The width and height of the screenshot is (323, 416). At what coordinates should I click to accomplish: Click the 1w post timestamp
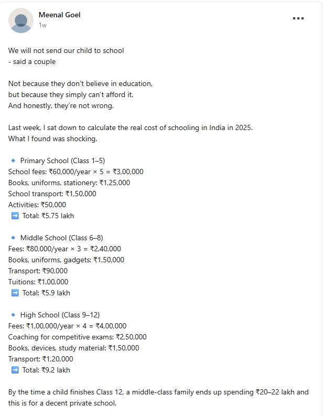point(42,25)
